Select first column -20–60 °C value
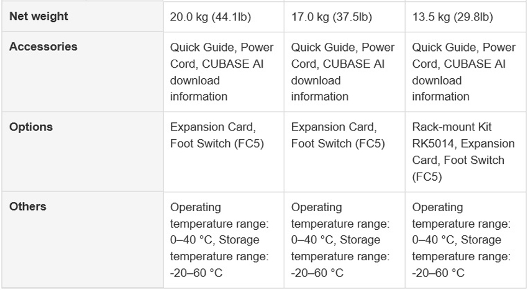This screenshot has width=528, height=290. pos(196,273)
